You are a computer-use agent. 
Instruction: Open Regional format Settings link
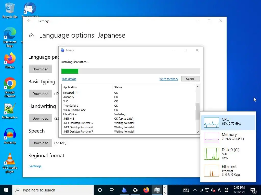(35, 166)
